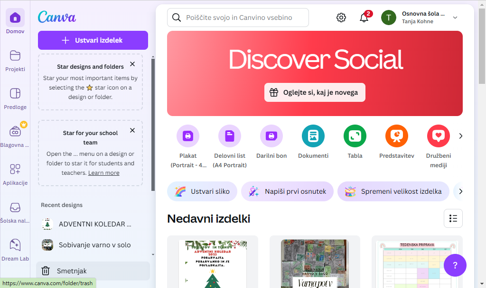Click the Ustvari izdelek button
The height and width of the screenshot is (288, 486).
[x=93, y=40]
